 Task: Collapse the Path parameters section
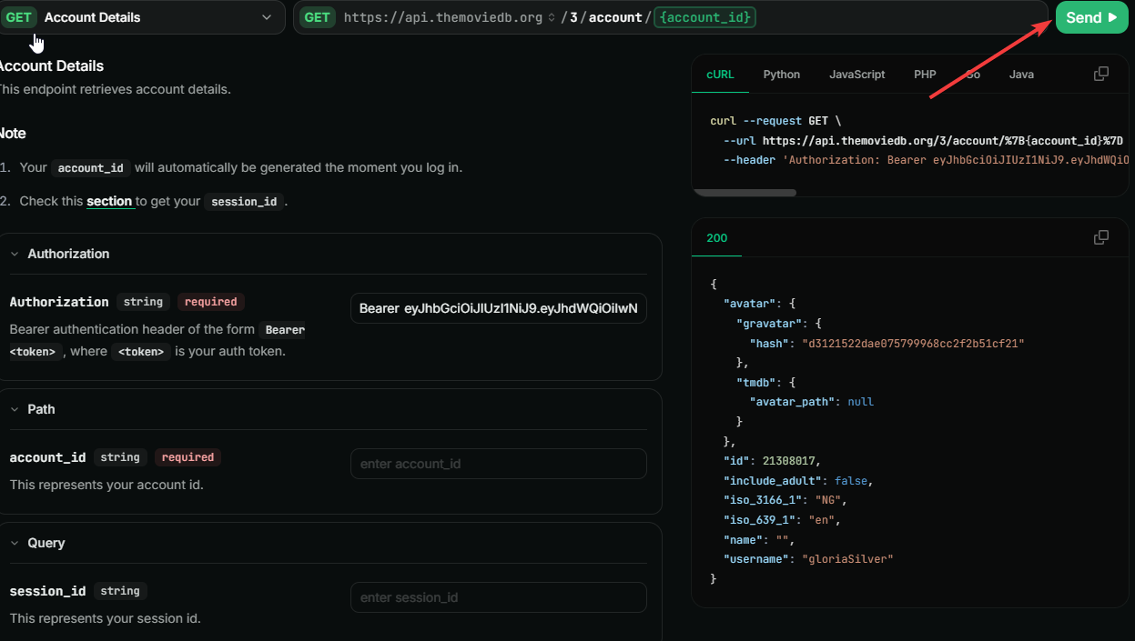[15, 409]
